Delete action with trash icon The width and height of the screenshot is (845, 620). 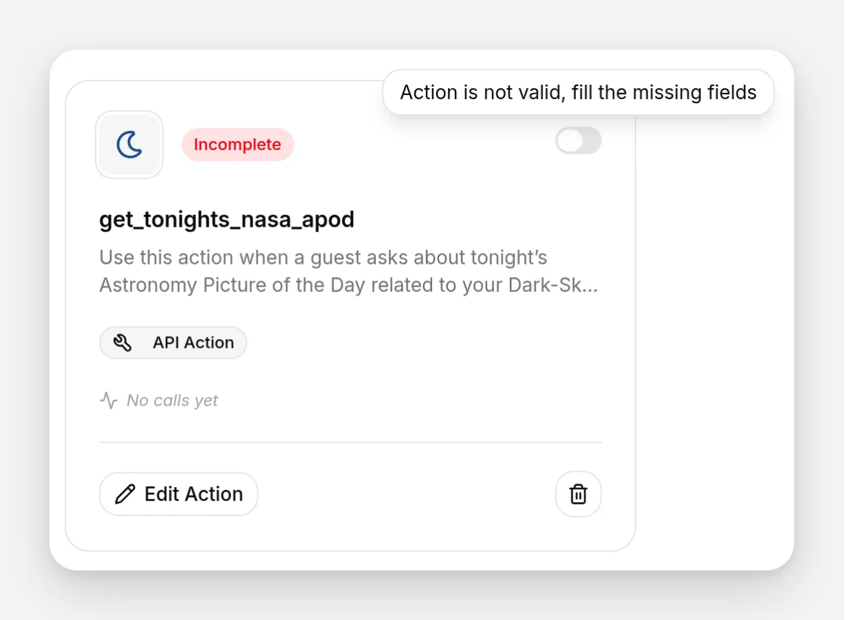pyautogui.click(x=579, y=494)
